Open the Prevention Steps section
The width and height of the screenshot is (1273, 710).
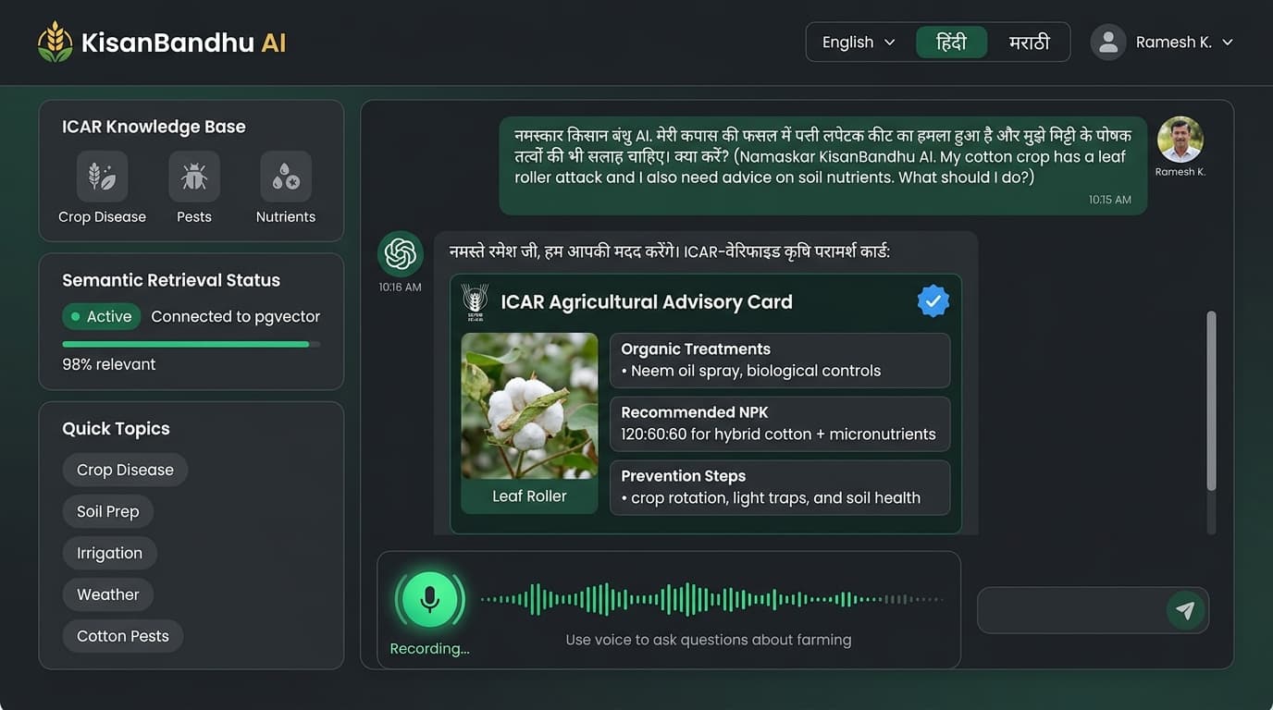coord(780,487)
